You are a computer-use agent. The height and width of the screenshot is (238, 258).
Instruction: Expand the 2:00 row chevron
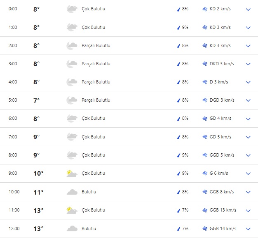248,45
